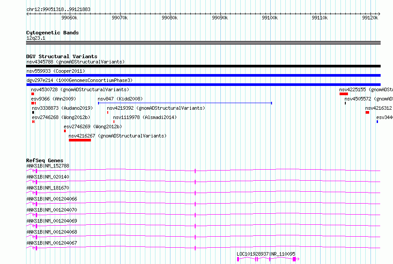Click the 99090k ruler tick label
Screen dimensions: 393x264
pos(220,18)
